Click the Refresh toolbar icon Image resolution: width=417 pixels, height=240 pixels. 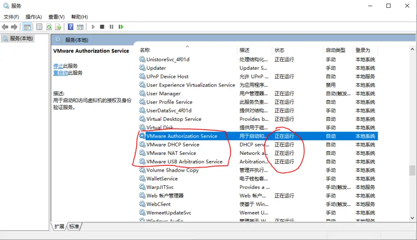pos(49,27)
